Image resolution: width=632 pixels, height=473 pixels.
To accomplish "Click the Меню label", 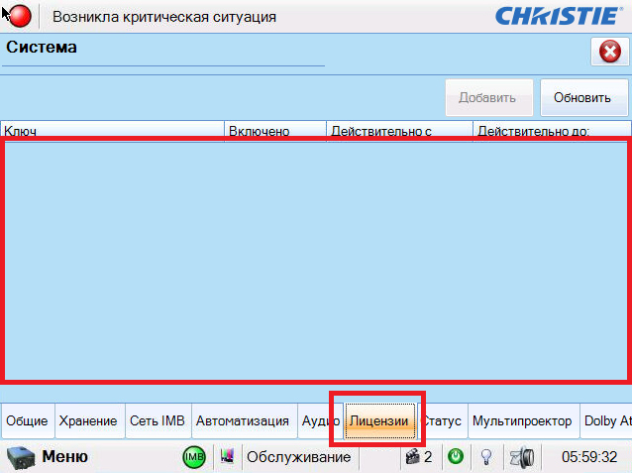I will coord(65,457).
